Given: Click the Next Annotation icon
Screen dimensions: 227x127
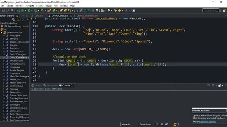Looking at the screenshot, I should tap(102, 10).
